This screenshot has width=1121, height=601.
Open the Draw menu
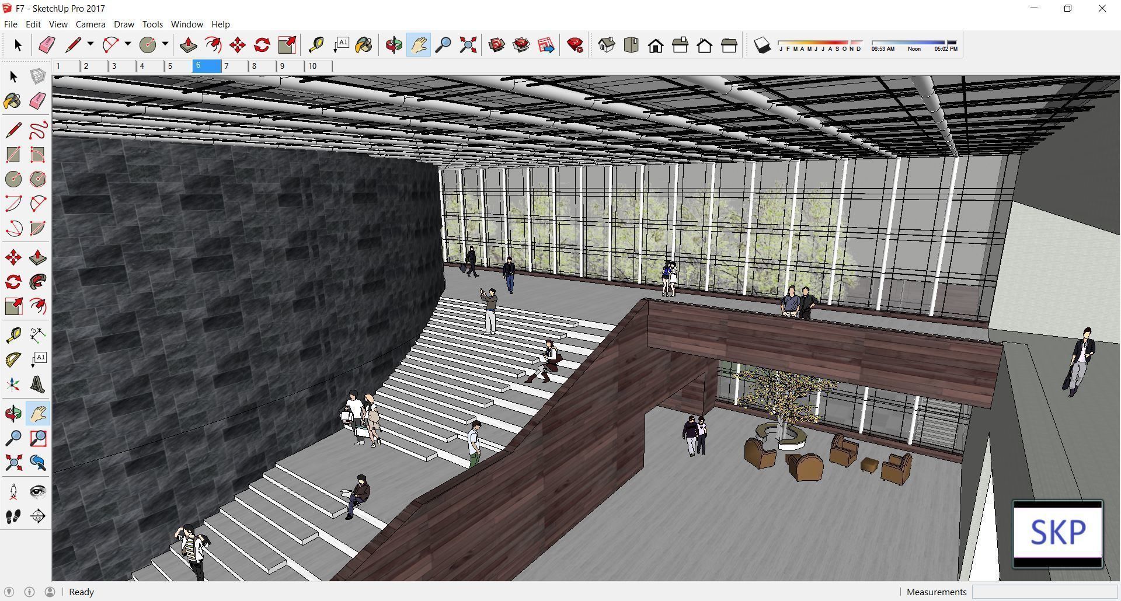[x=124, y=24]
